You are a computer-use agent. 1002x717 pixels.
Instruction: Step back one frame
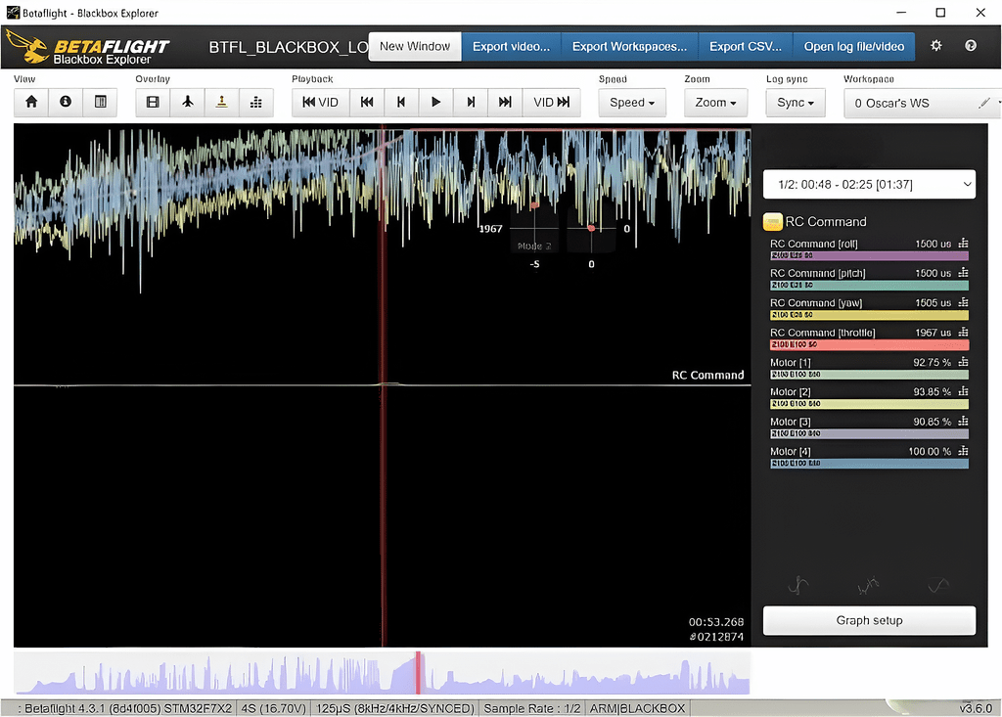click(x=401, y=103)
